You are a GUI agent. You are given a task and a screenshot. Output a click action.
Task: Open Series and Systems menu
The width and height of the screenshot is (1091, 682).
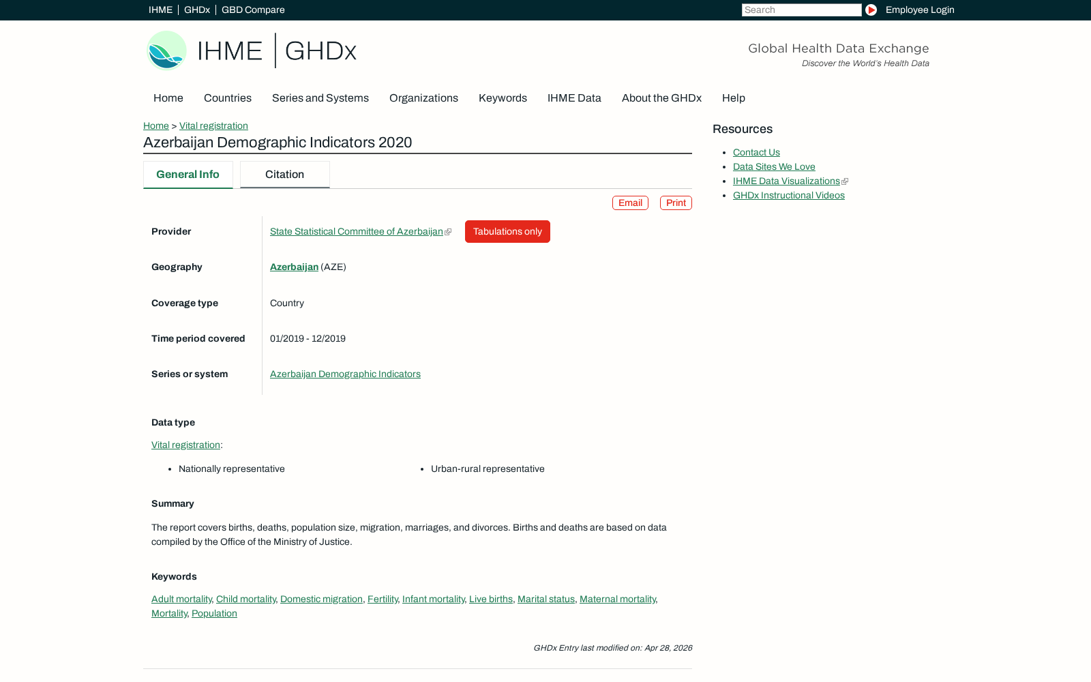[x=320, y=98]
